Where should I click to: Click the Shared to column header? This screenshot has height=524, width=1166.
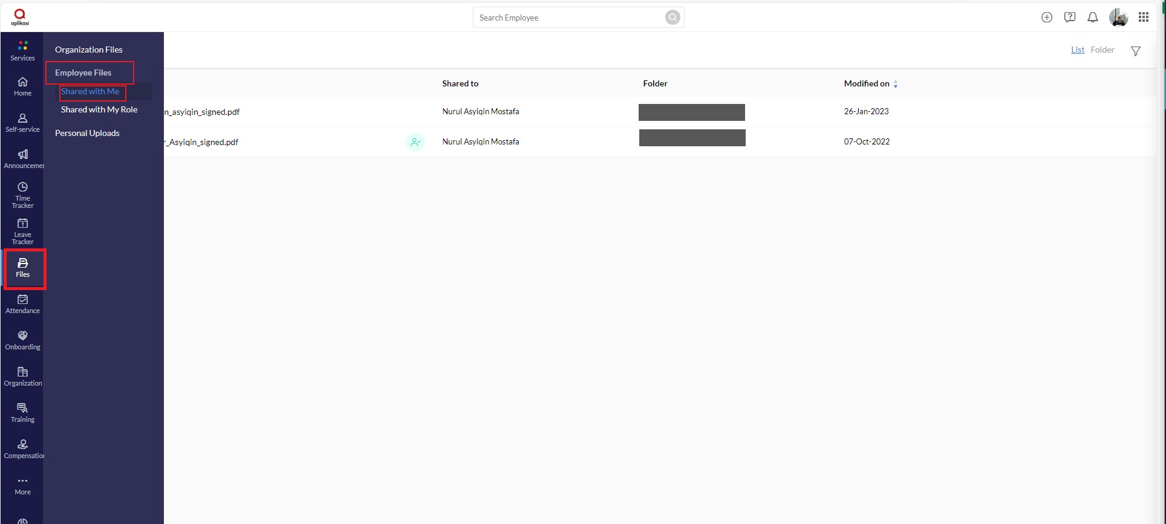(x=460, y=83)
